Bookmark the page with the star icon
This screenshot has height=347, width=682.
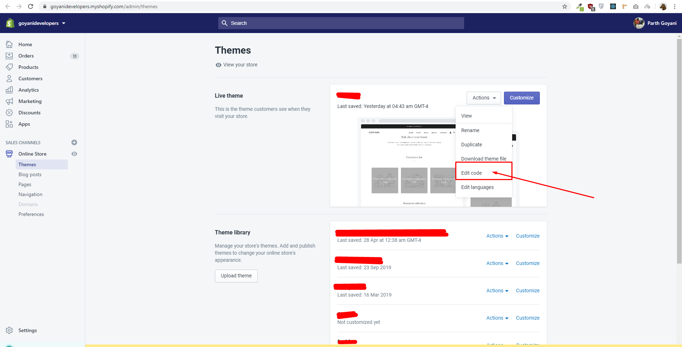[565, 6]
